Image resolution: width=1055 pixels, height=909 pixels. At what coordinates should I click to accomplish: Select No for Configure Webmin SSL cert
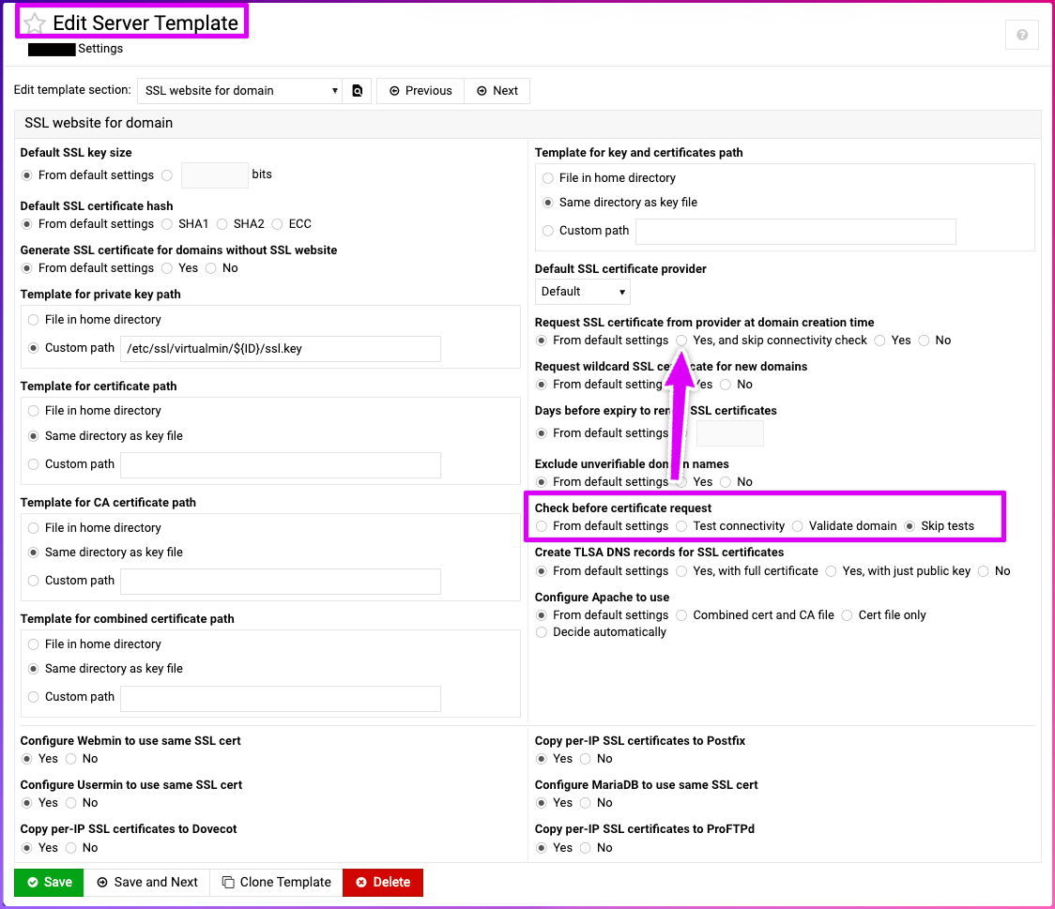pyautogui.click(x=71, y=759)
